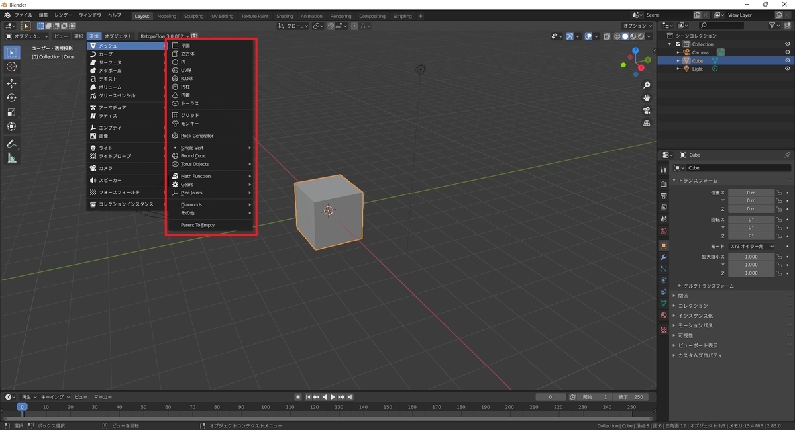Viewport: 795px width, 430px height.
Task: Uncheck the Collection checkbox in outliner
Action: tap(678, 44)
